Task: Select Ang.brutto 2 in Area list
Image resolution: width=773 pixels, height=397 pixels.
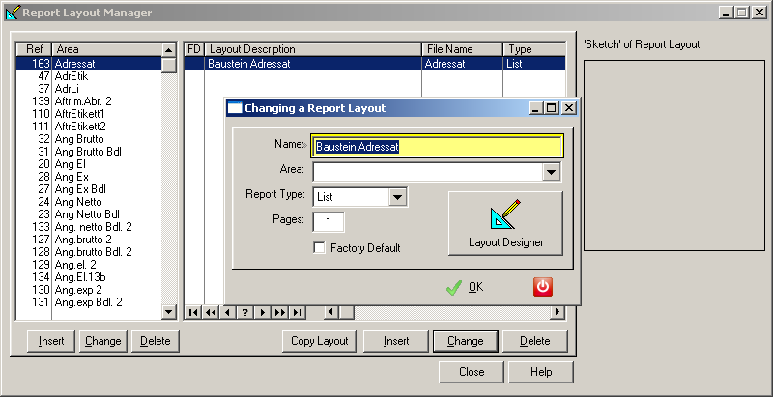Action: click(89, 240)
